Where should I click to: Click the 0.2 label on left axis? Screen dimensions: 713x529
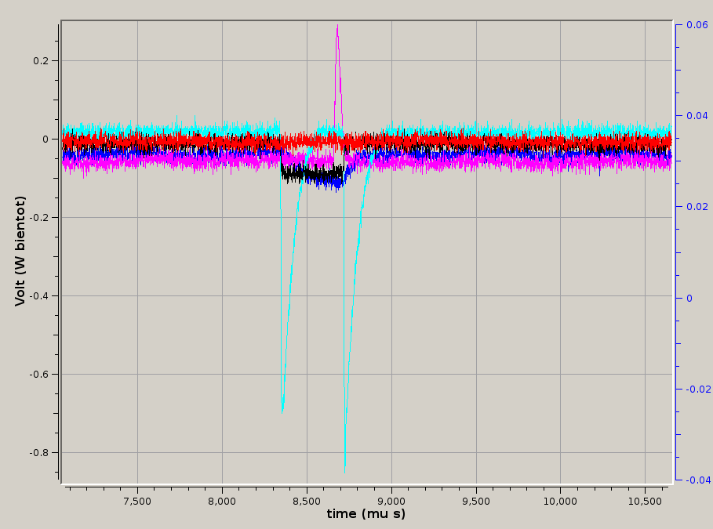point(41,61)
